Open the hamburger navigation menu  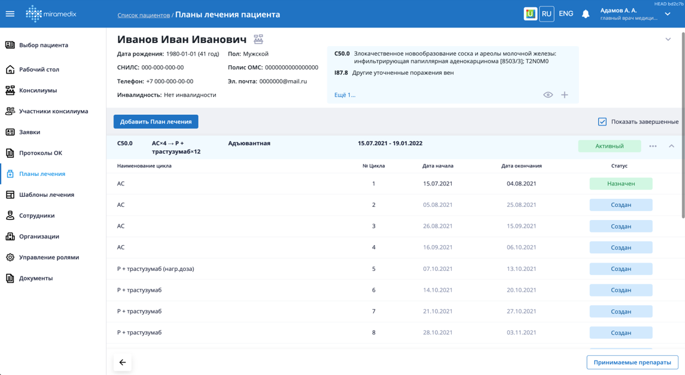[10, 14]
